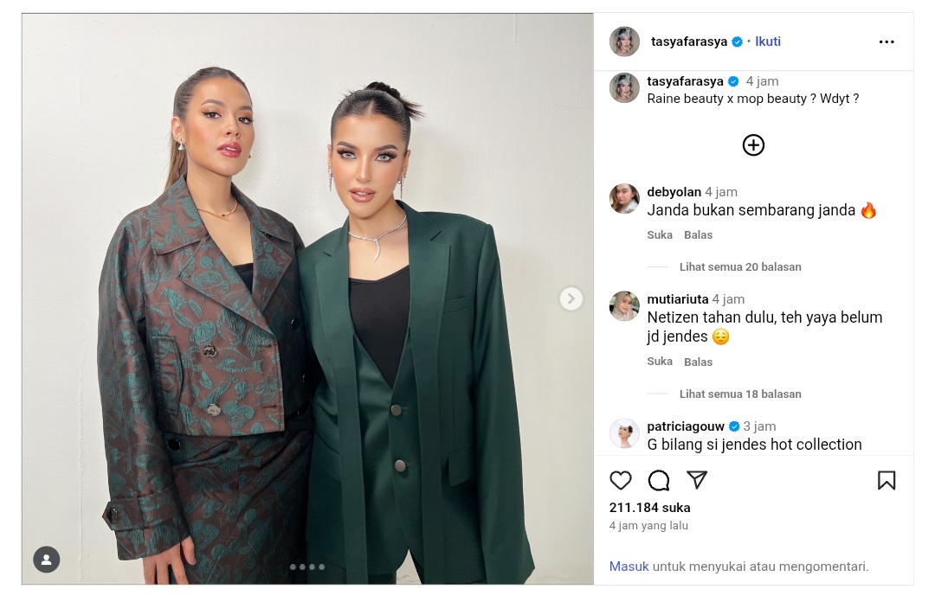Go to next photo with right arrow

click(x=571, y=298)
